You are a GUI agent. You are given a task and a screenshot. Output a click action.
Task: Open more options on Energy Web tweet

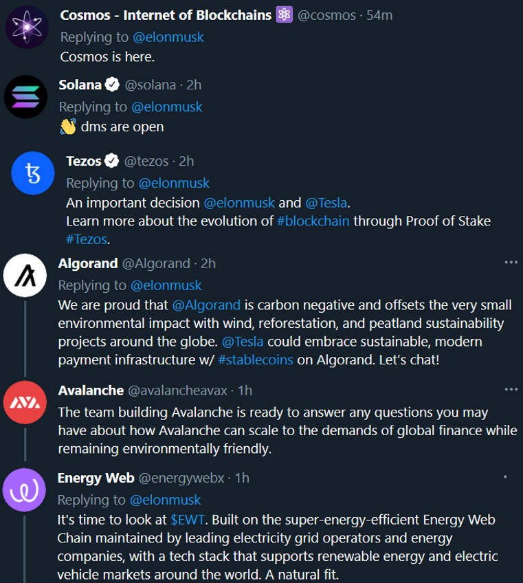(x=505, y=476)
